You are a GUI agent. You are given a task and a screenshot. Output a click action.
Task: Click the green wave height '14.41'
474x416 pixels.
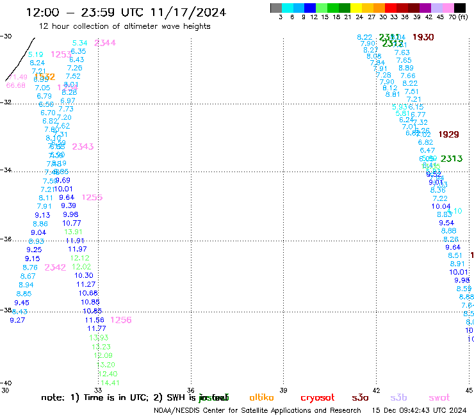tap(110, 383)
